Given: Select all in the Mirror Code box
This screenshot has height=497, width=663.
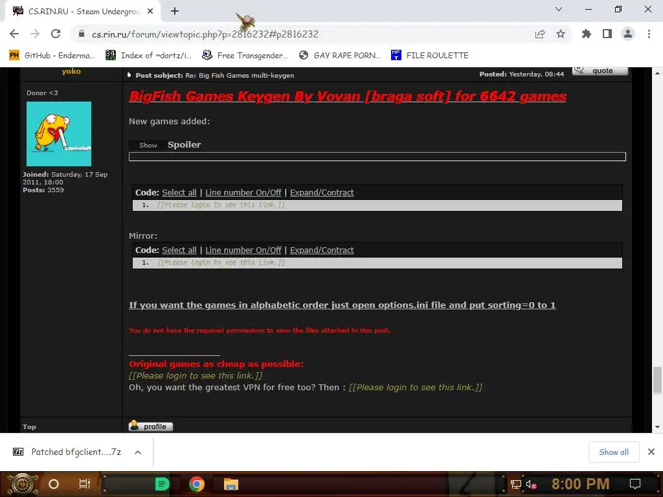Looking at the screenshot, I should click(x=179, y=250).
